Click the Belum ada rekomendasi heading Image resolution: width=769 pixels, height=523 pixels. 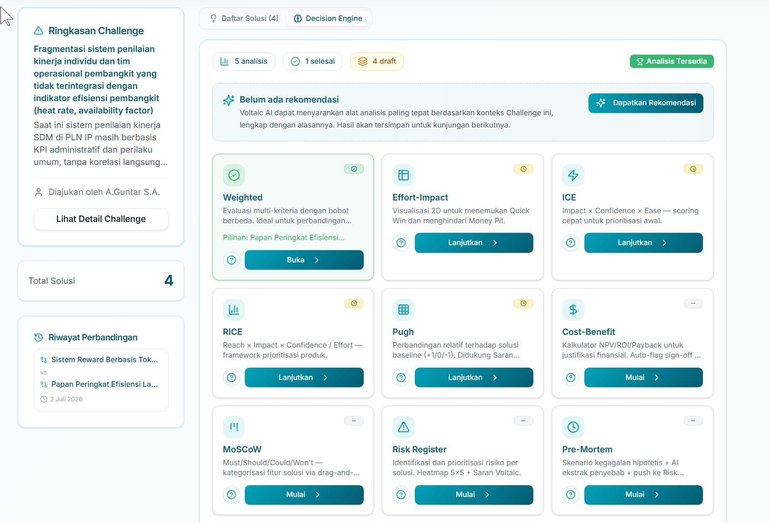click(x=289, y=100)
